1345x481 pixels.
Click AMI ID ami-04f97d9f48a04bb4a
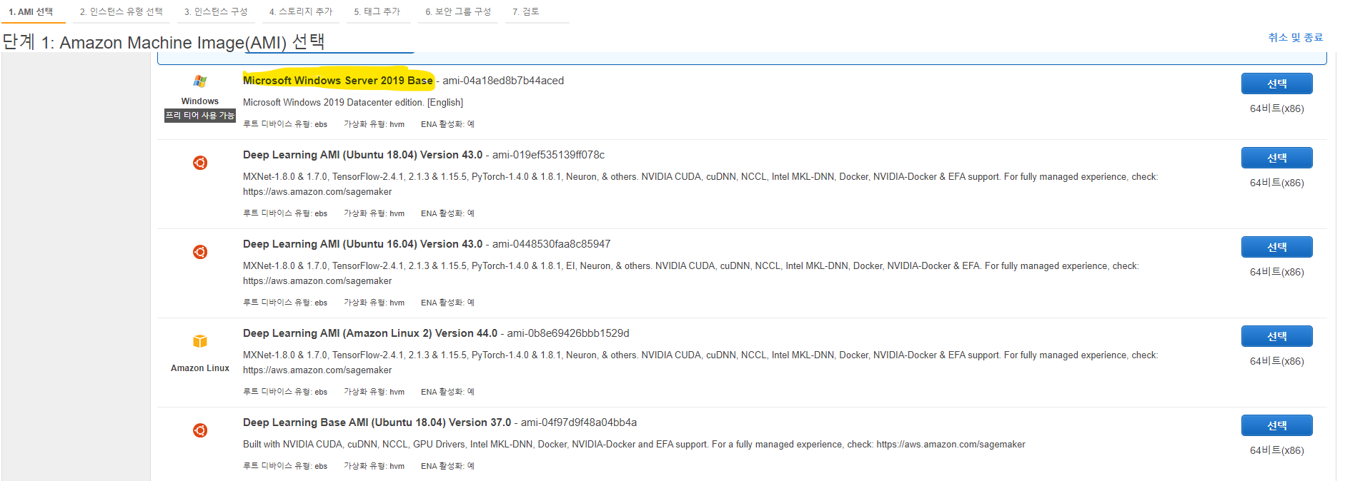579,422
